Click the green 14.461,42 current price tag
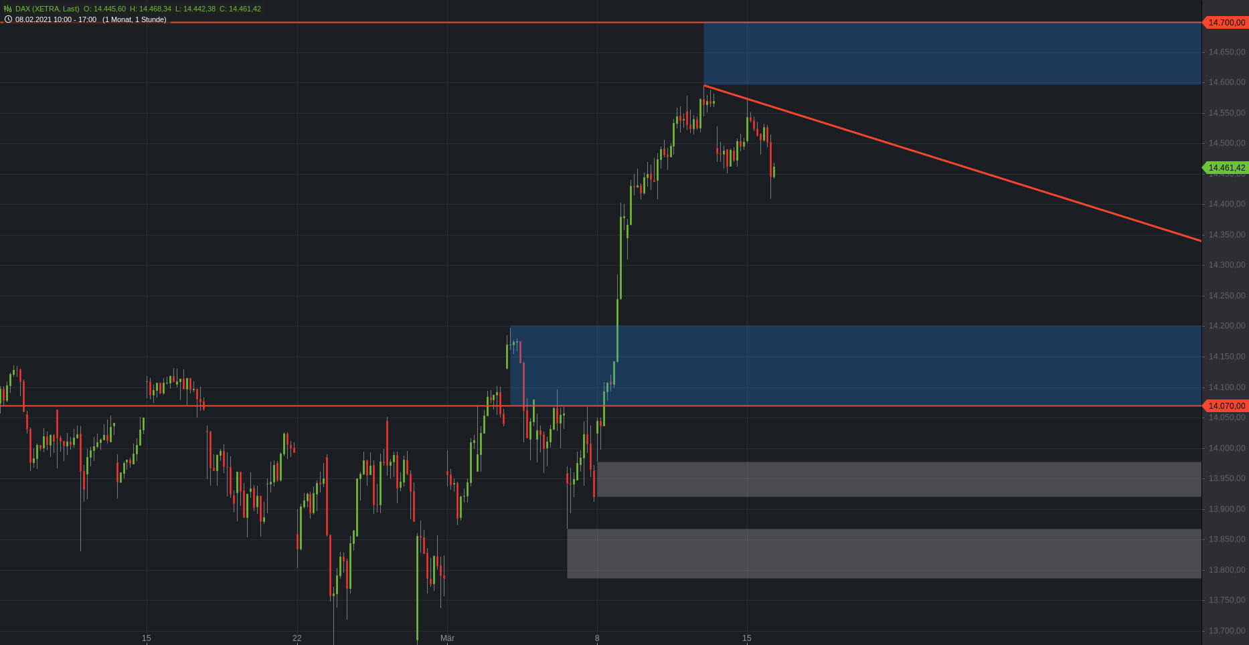 [x=1226, y=168]
